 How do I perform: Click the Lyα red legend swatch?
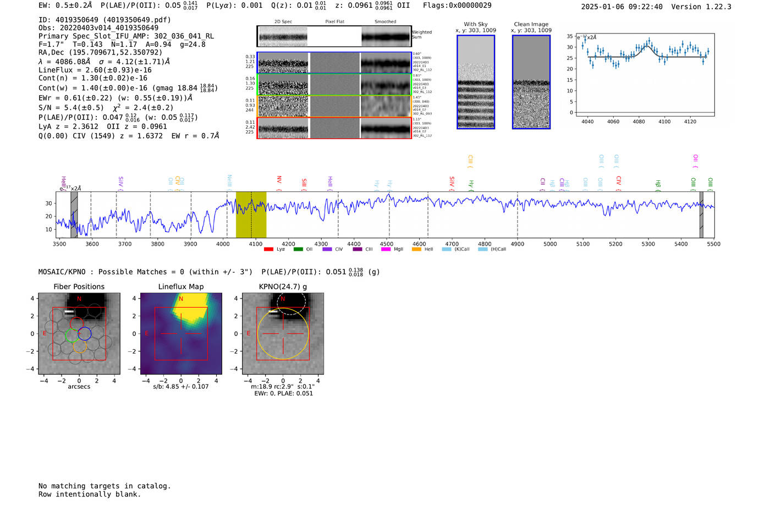click(x=268, y=250)
